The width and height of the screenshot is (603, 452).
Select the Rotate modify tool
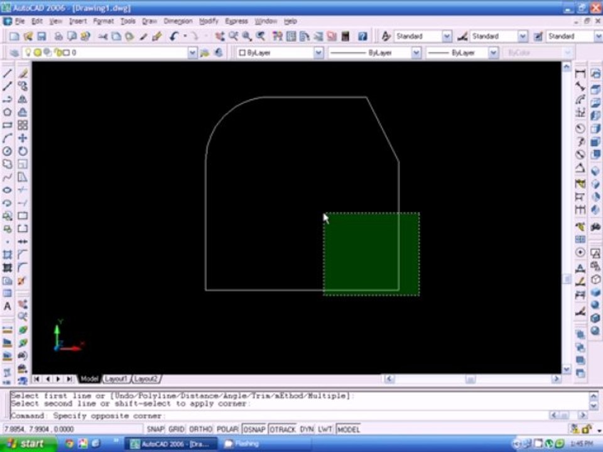click(23, 151)
